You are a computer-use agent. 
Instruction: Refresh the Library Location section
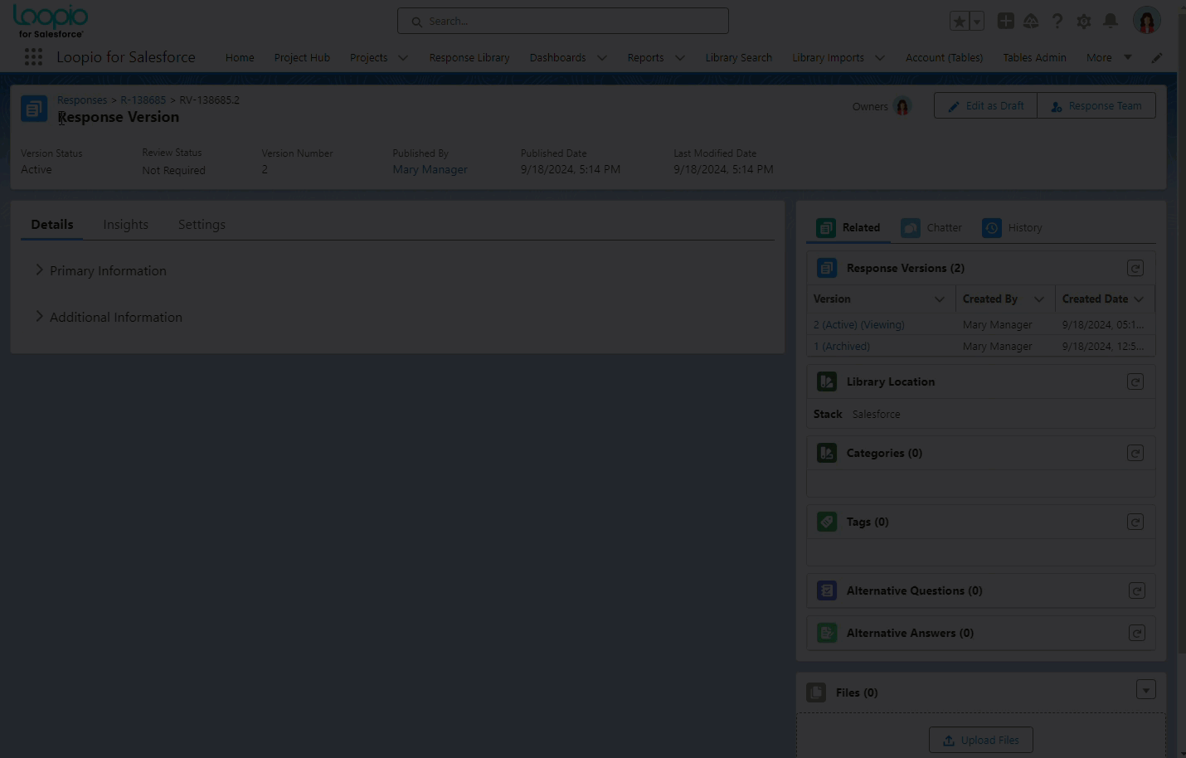pos(1135,381)
